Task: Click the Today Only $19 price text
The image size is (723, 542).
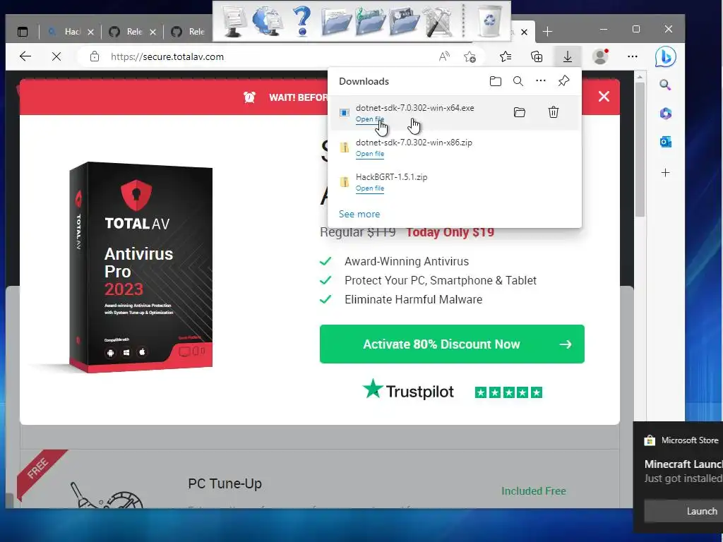Action: coord(450,231)
